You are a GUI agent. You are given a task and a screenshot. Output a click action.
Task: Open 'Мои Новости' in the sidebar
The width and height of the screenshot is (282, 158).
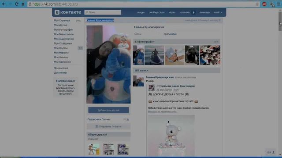pyautogui.click(x=61, y=53)
